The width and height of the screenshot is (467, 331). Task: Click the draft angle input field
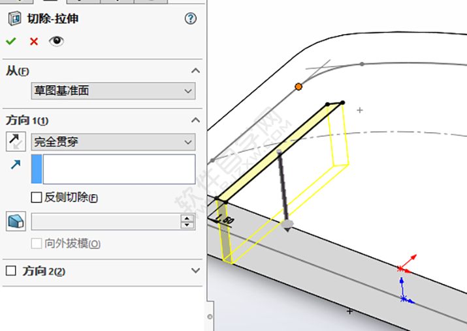pos(106,222)
